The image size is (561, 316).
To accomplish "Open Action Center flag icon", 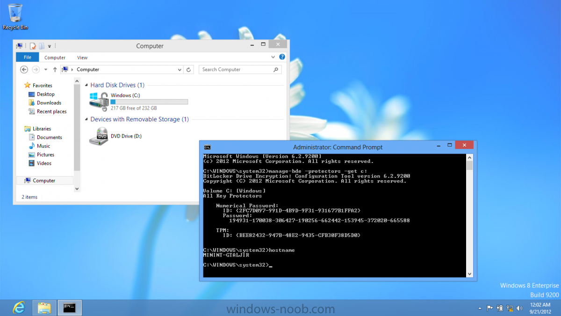I will [490, 308].
